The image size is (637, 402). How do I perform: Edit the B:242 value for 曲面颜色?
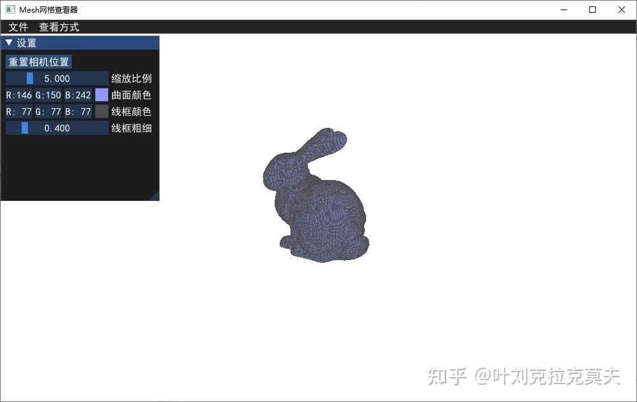click(x=78, y=95)
